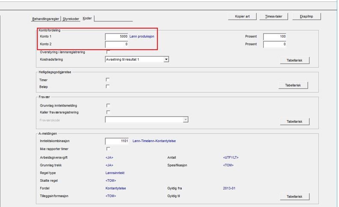Enable Beløp checkbox under Helligdagsgodtgjørelse
Image resolution: width=339 pixels, height=207 pixels.
pyautogui.click(x=108, y=86)
